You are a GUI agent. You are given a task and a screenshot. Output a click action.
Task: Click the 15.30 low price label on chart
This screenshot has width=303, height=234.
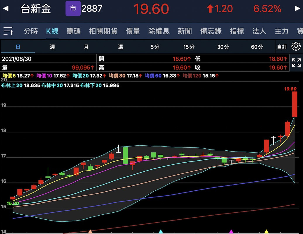(x=13, y=203)
